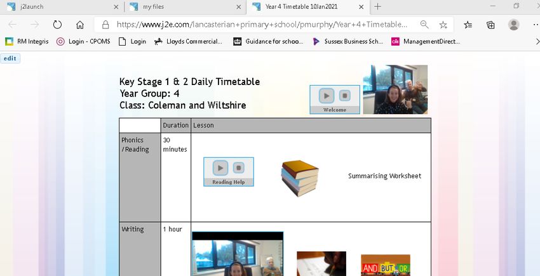Open ManagementDirect bookmark

pyautogui.click(x=426, y=42)
